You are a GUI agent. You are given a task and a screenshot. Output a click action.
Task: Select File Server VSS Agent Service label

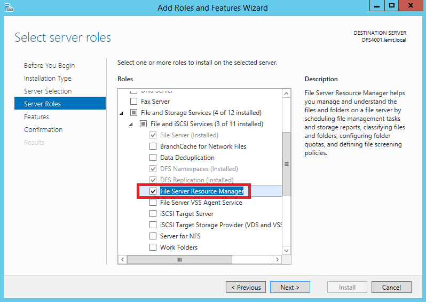201,203
